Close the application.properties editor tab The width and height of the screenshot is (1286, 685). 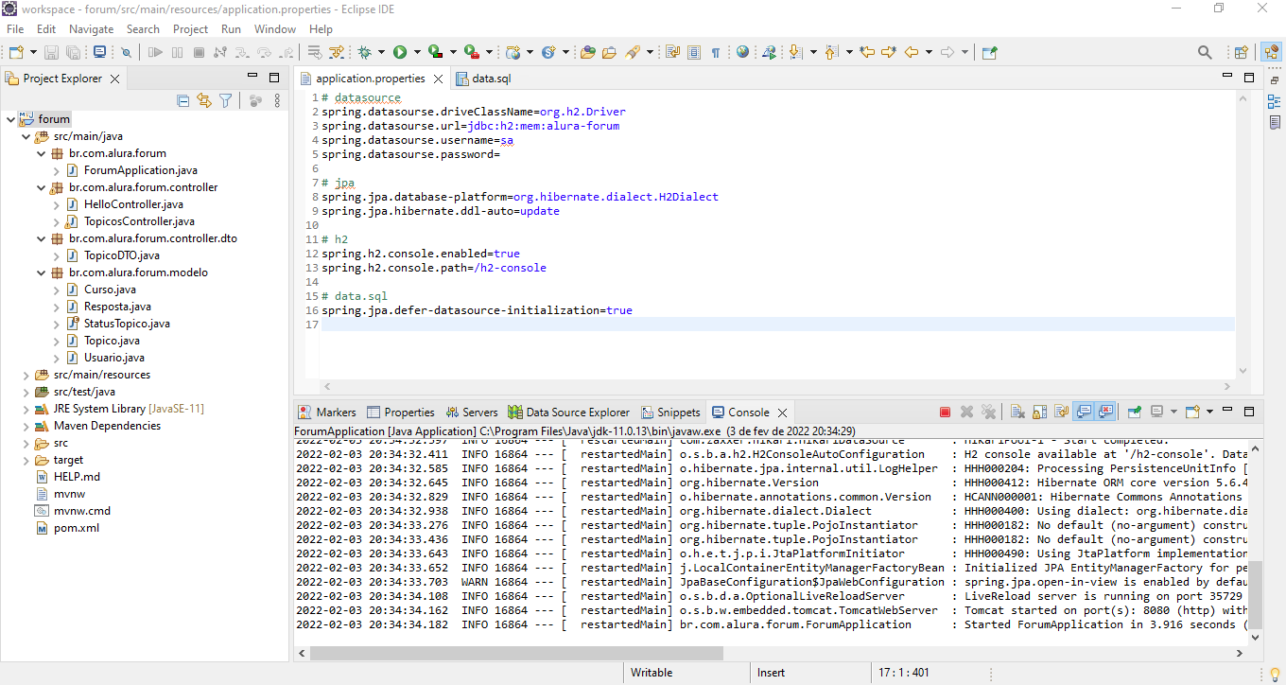(438, 79)
